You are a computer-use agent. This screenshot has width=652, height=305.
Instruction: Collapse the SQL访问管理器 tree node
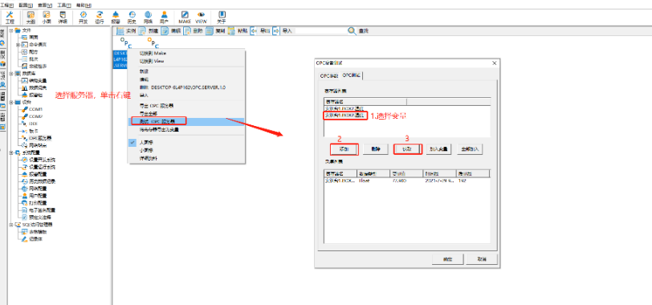11,225
